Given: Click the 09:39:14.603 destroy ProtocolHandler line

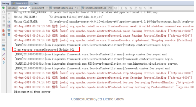Looking at the screenshot, I should (104, 82).
